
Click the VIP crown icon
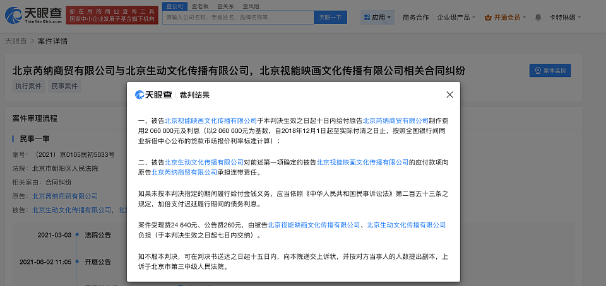(488, 18)
